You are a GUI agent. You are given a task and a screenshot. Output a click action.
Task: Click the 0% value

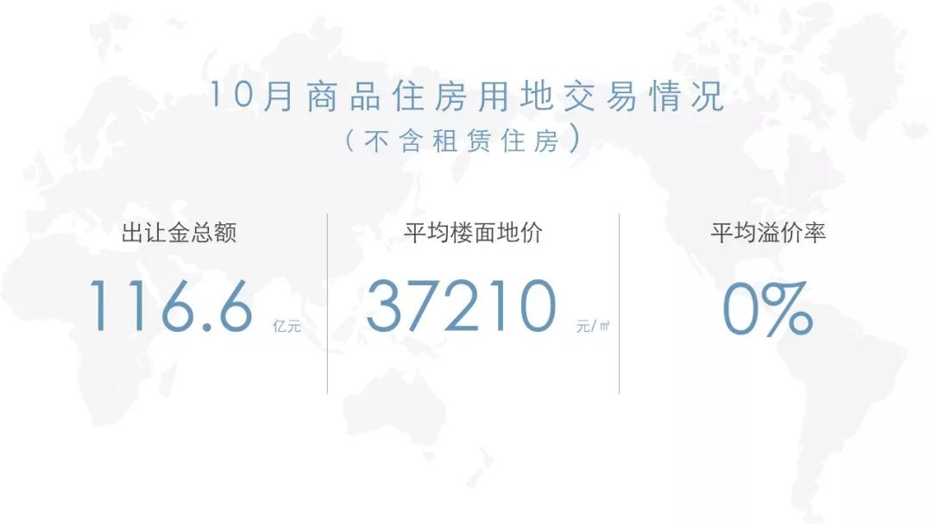pos(767,309)
